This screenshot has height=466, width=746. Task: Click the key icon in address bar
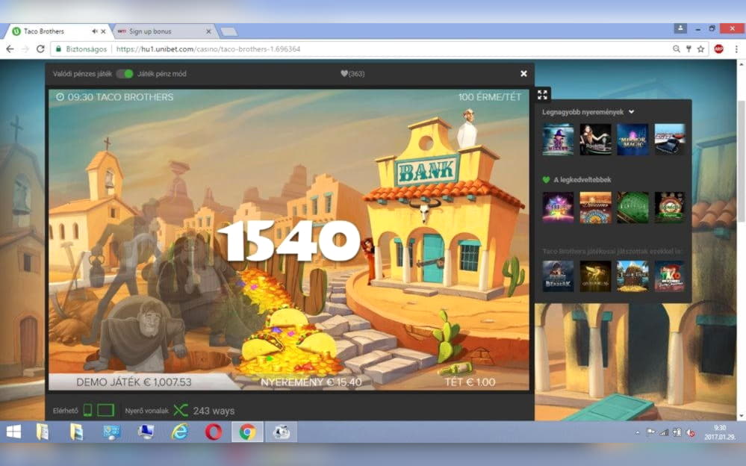click(689, 49)
